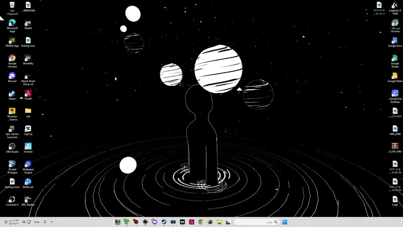Select the (1) FFC PRV archive file
The height and width of the screenshot is (227, 403).
click(395, 148)
